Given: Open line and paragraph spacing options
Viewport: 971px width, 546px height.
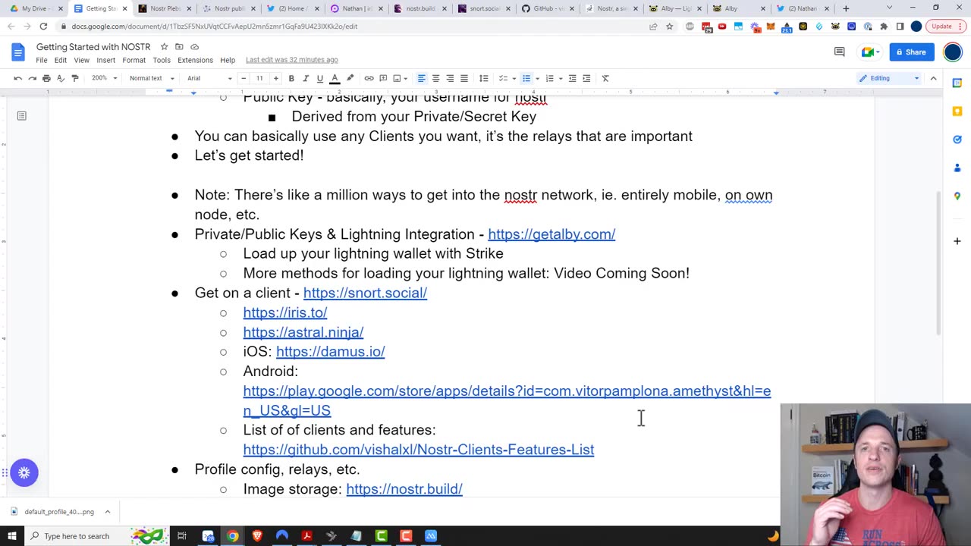Looking at the screenshot, I should (x=483, y=78).
